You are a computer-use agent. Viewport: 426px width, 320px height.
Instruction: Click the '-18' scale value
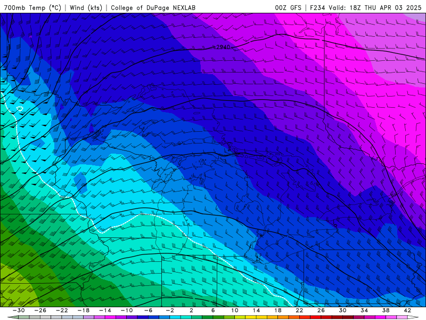84,310
